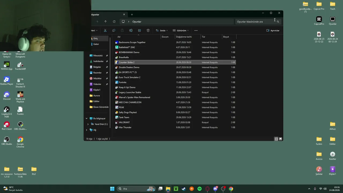Show hidden system tray icons

tap(309, 189)
